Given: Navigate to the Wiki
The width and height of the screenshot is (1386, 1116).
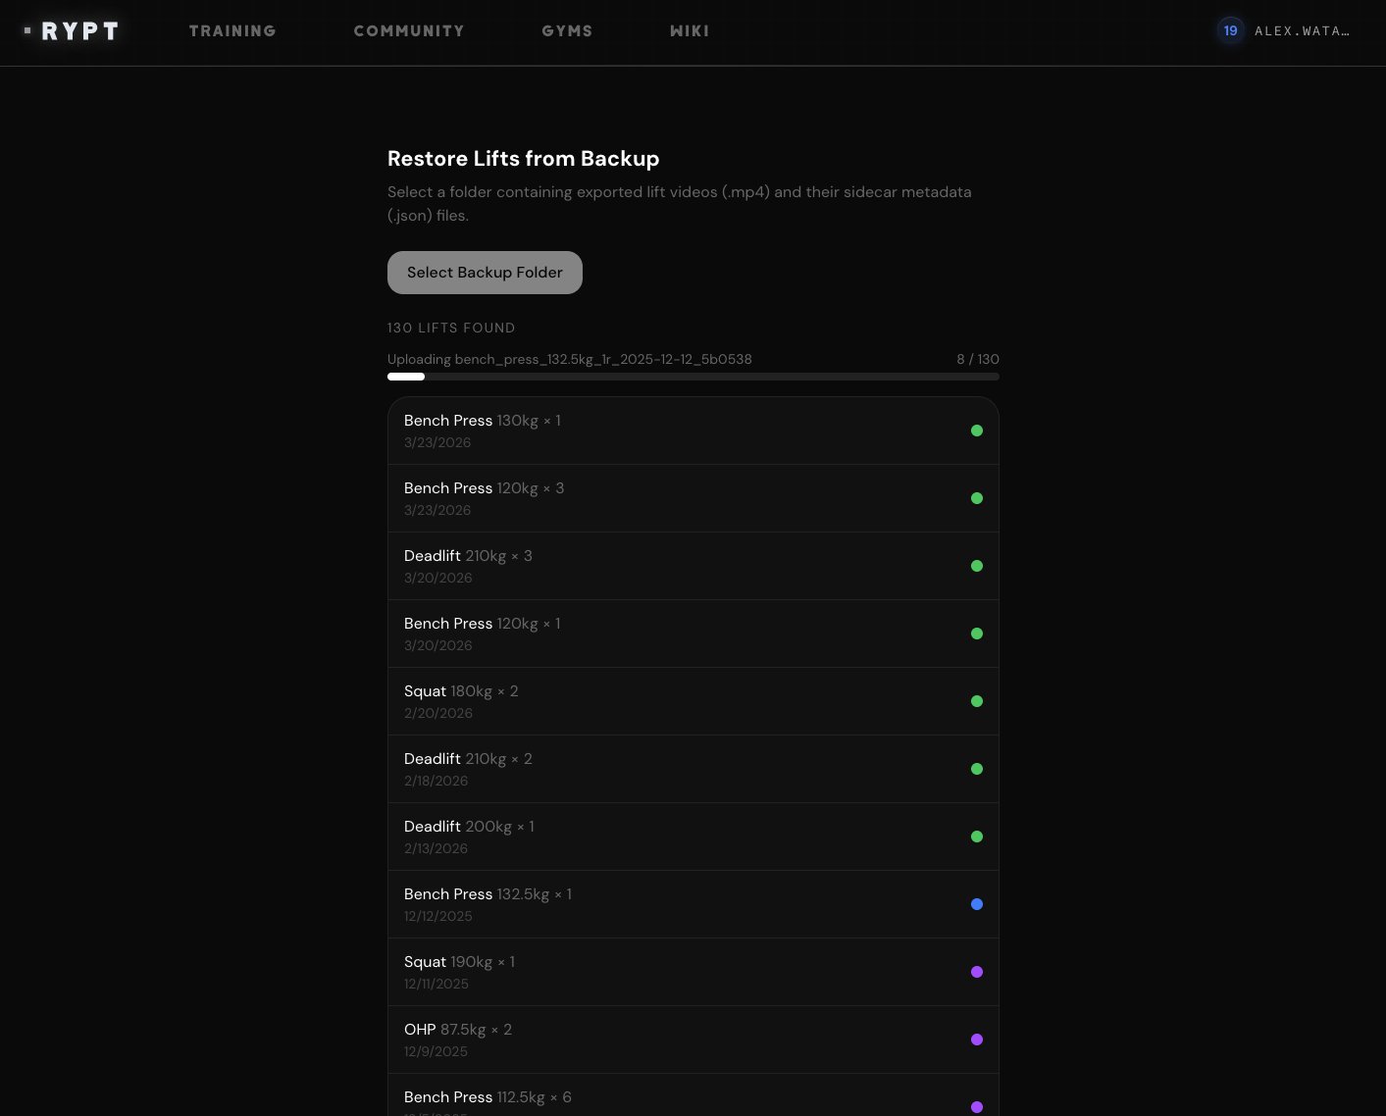Looking at the screenshot, I should (x=690, y=31).
